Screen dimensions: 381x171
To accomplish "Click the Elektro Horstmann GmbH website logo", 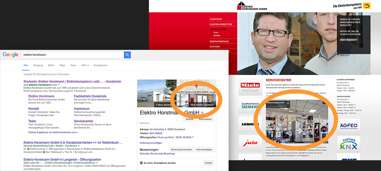I will point(252,6).
